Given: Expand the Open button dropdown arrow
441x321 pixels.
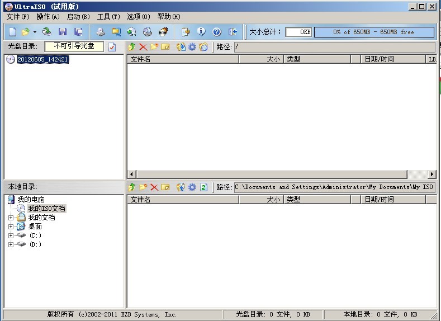Looking at the screenshot, I should 35,32.
